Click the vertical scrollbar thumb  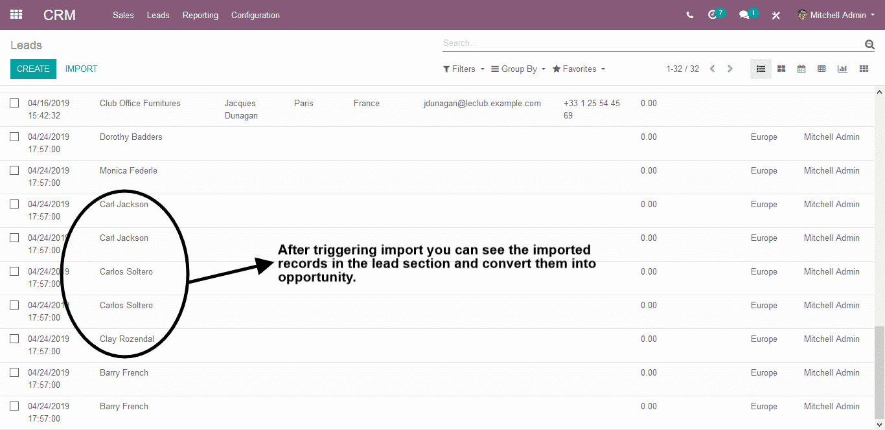pos(879,373)
